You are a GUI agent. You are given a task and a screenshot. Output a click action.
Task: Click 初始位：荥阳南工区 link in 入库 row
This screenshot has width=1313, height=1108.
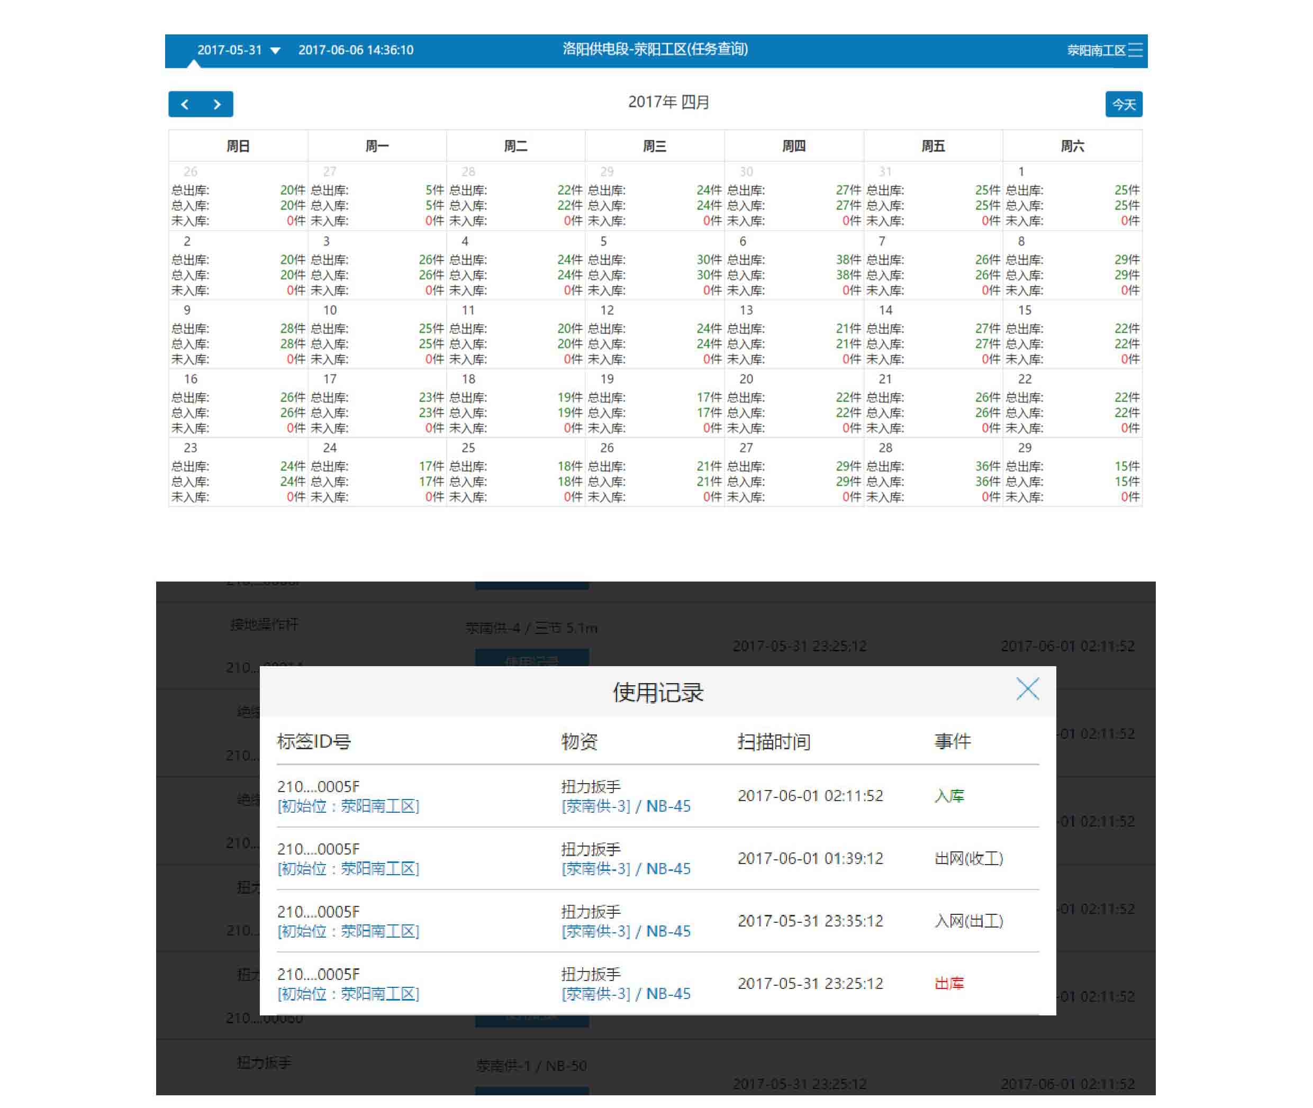pyautogui.click(x=348, y=806)
